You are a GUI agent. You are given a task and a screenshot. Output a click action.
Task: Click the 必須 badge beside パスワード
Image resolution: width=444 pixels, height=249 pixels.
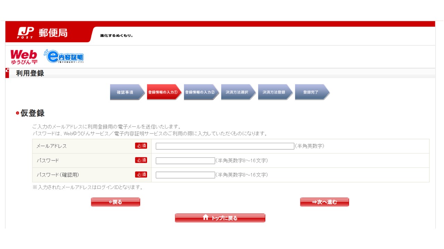(141, 160)
